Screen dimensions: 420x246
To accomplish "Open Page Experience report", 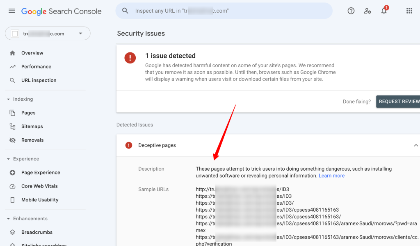I will (41, 172).
